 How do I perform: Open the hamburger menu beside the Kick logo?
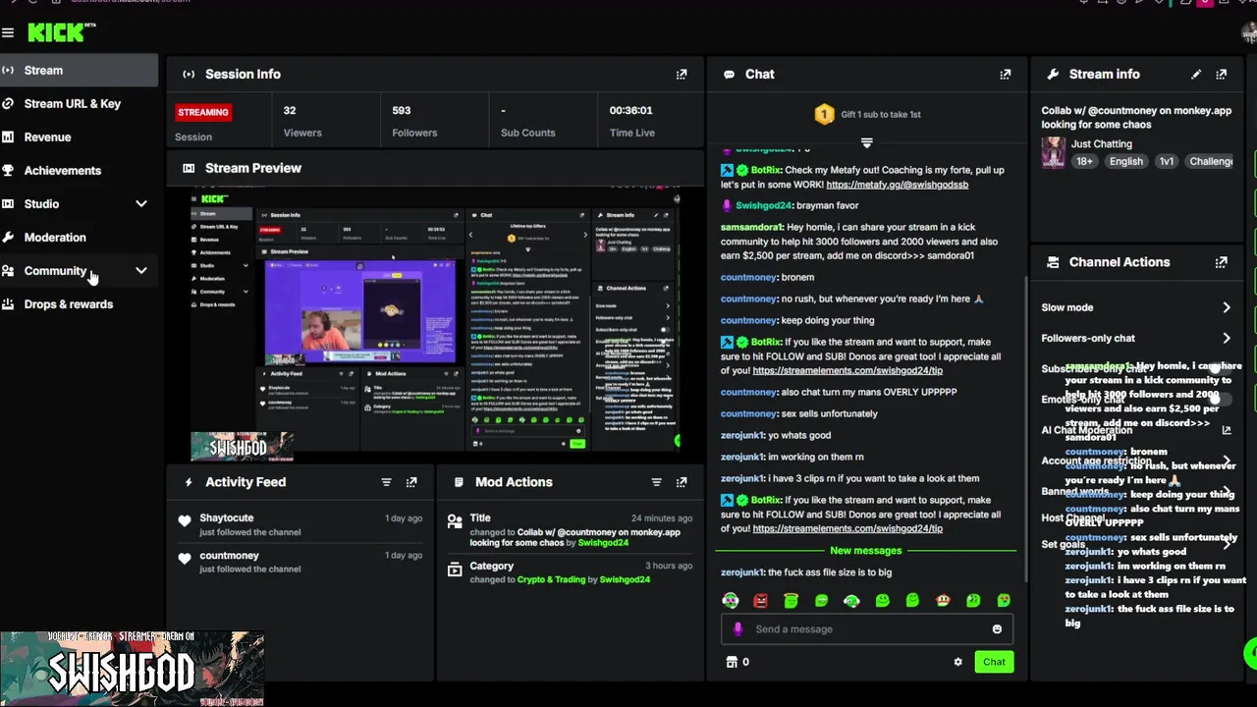(8, 33)
